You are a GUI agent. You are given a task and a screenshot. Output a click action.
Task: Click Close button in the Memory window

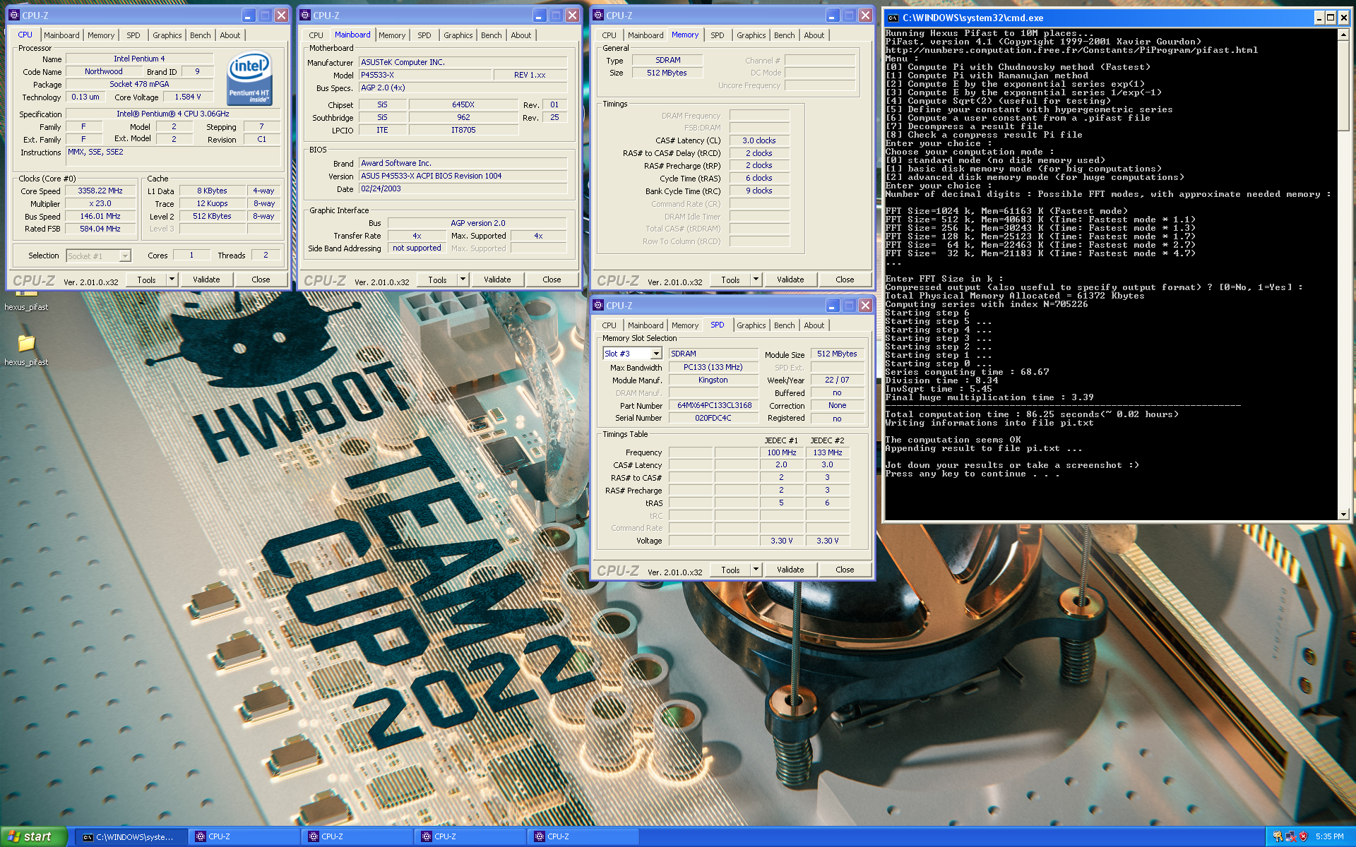[x=845, y=280]
